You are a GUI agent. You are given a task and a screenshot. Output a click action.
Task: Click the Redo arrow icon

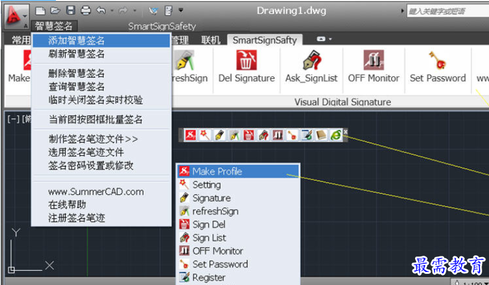[x=124, y=11]
